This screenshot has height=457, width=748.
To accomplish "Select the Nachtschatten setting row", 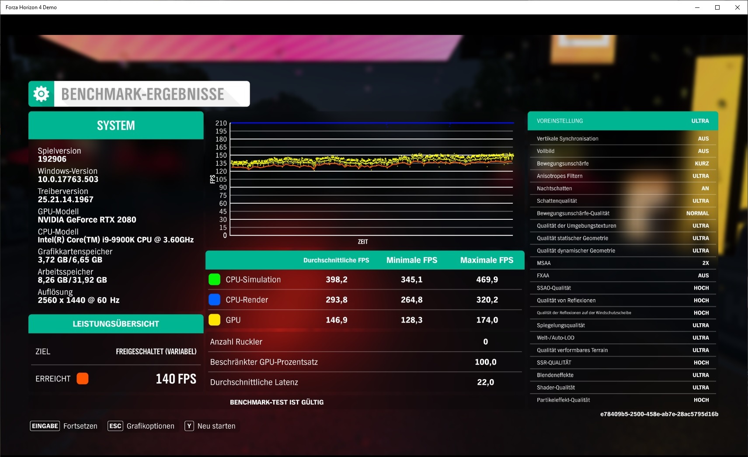I will (x=623, y=188).
